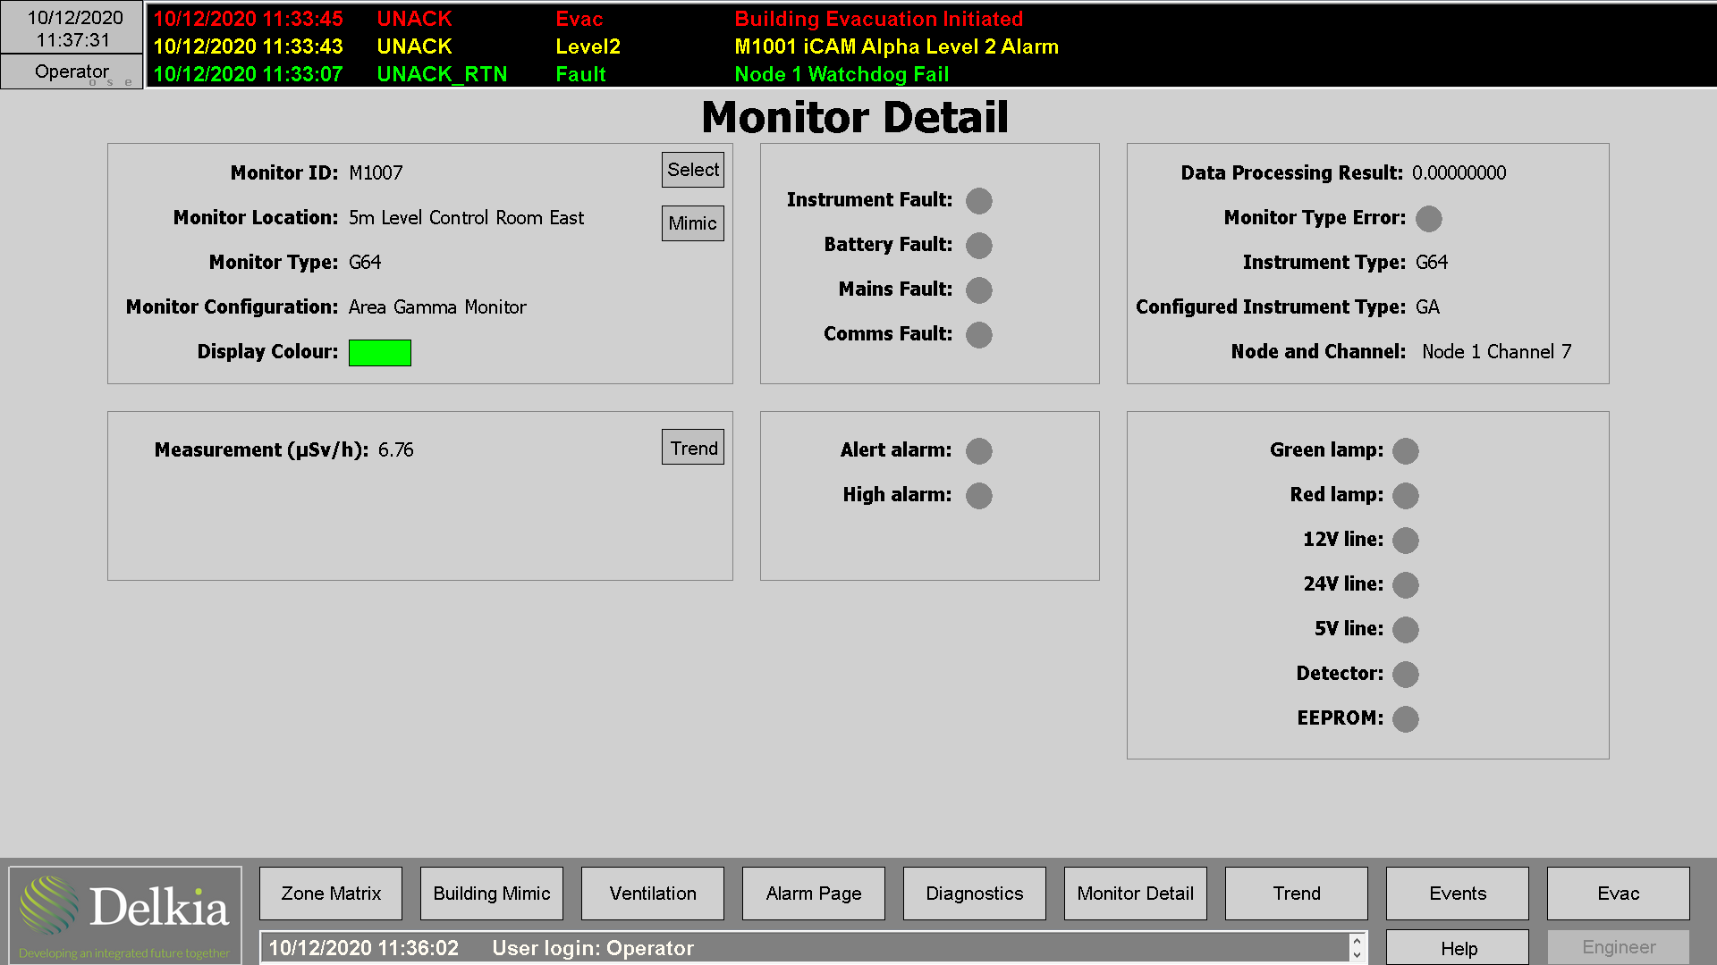This screenshot has width=1717, height=965.
Task: Click the Delkia company logo
Action: click(125, 907)
